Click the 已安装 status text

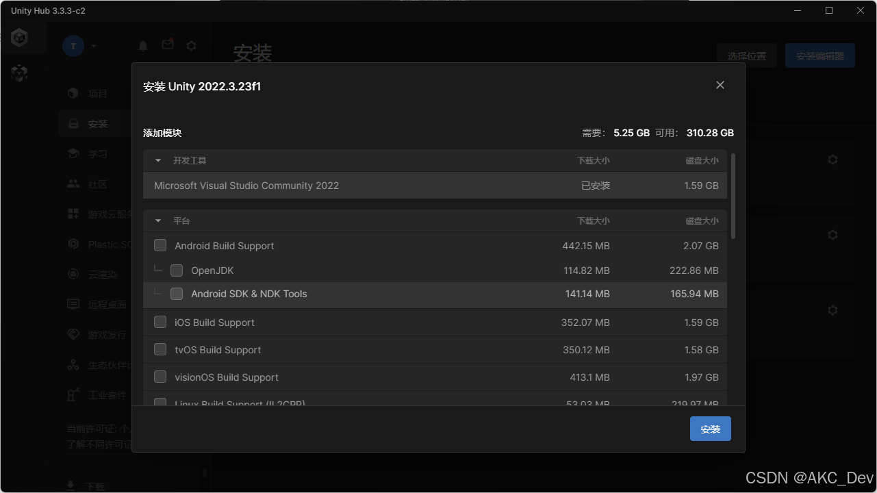[596, 186]
